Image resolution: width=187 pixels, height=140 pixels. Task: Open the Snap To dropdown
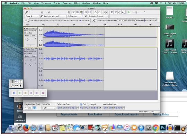coord(49,108)
